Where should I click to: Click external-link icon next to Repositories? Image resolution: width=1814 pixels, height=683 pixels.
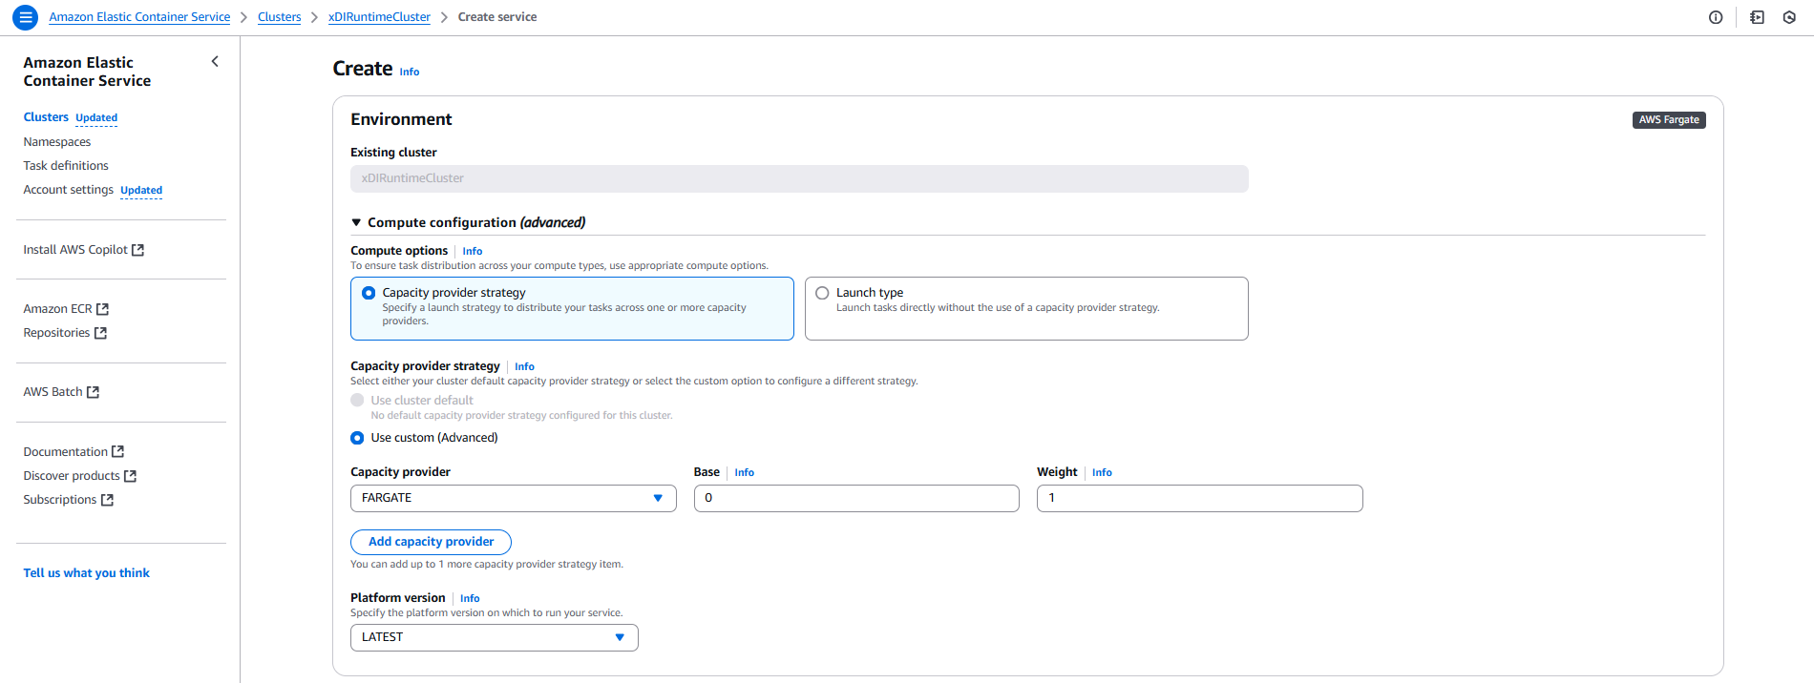coord(100,333)
